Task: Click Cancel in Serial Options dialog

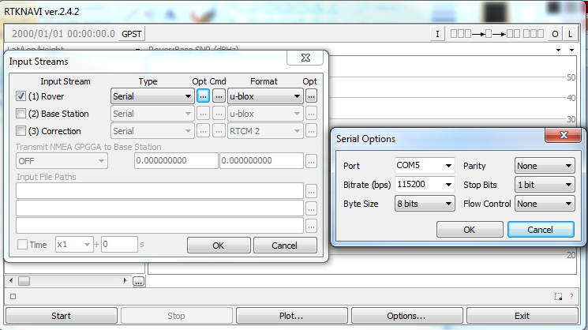Action: click(x=541, y=229)
